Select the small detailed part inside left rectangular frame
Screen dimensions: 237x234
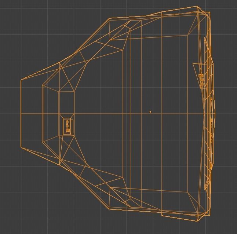[68, 126]
